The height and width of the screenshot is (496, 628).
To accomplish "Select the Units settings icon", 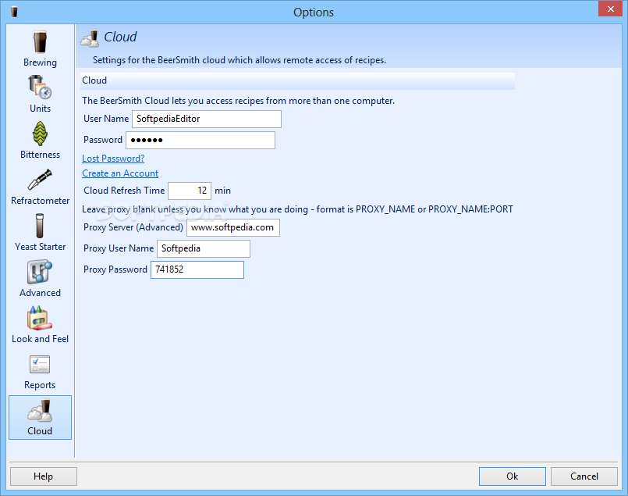I will (40, 87).
